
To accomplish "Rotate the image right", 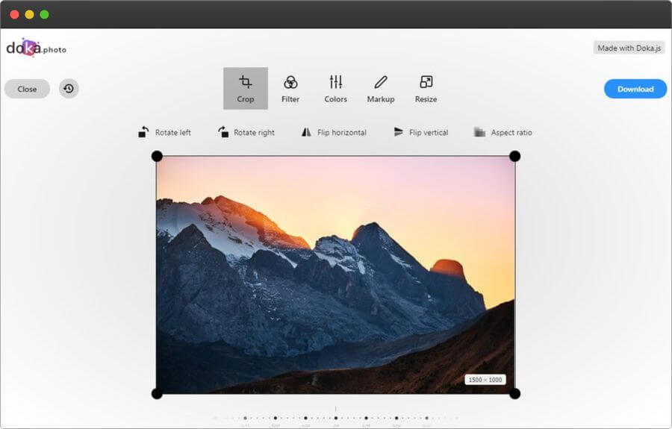I will (246, 132).
